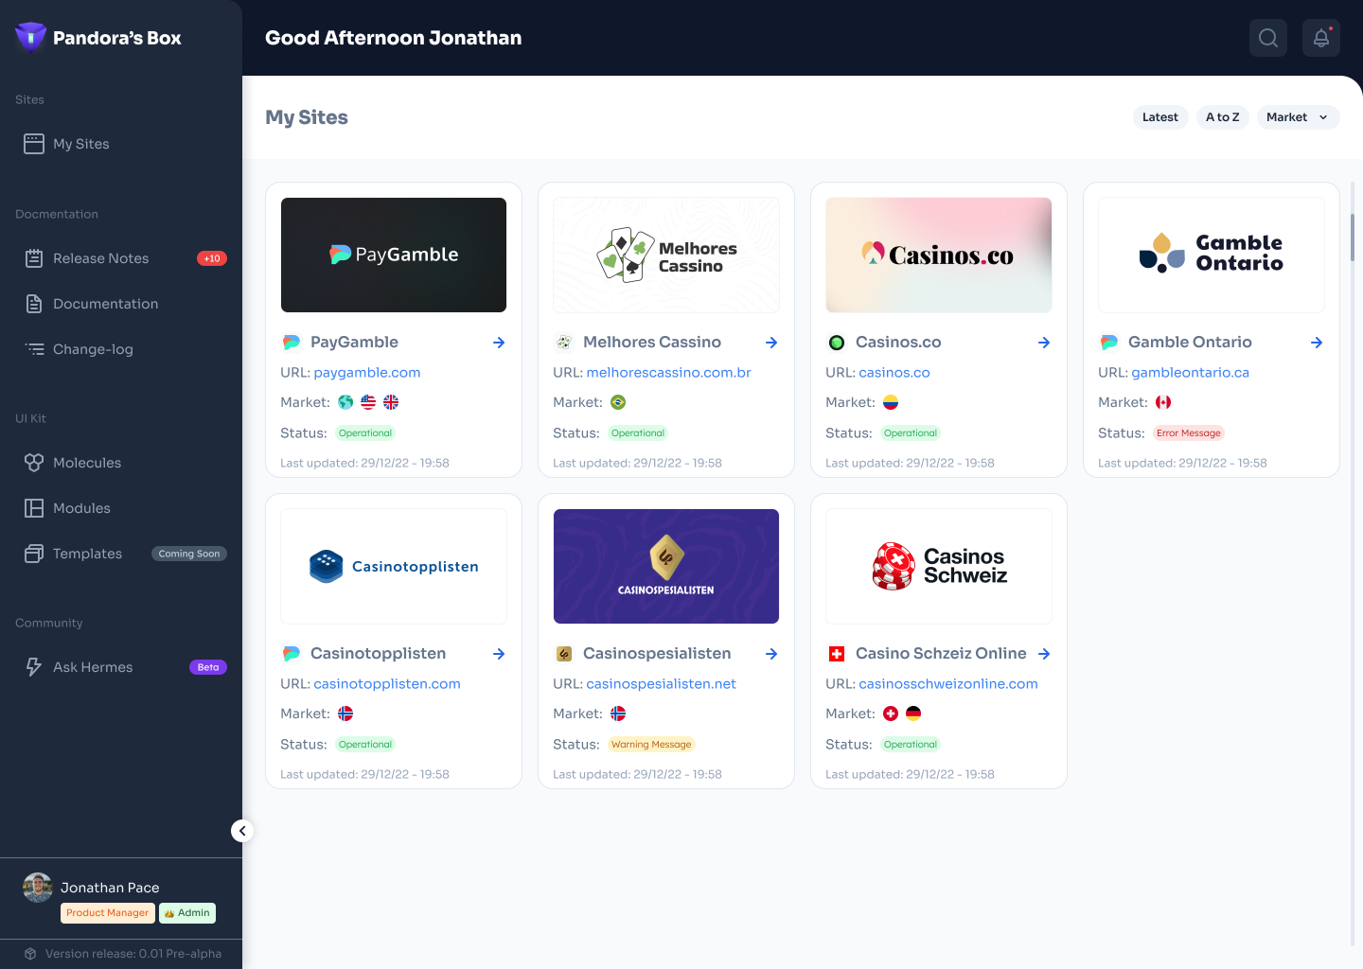Click the Casinos Schweiz logo thumbnail
Image resolution: width=1363 pixels, height=969 pixels.
point(939,566)
